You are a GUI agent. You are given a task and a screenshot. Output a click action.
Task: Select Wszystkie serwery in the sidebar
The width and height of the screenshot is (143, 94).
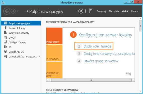click(x=19, y=33)
